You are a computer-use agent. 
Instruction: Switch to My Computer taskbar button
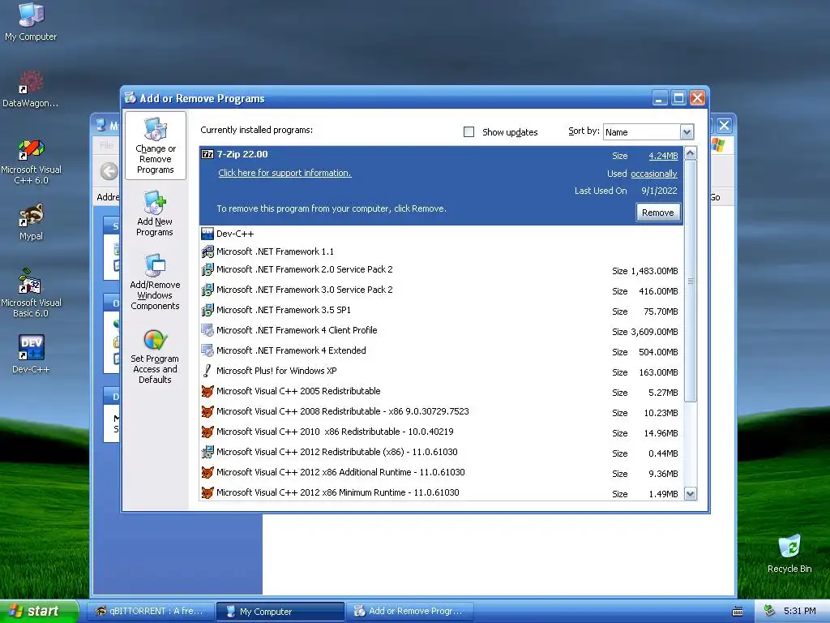click(x=280, y=612)
